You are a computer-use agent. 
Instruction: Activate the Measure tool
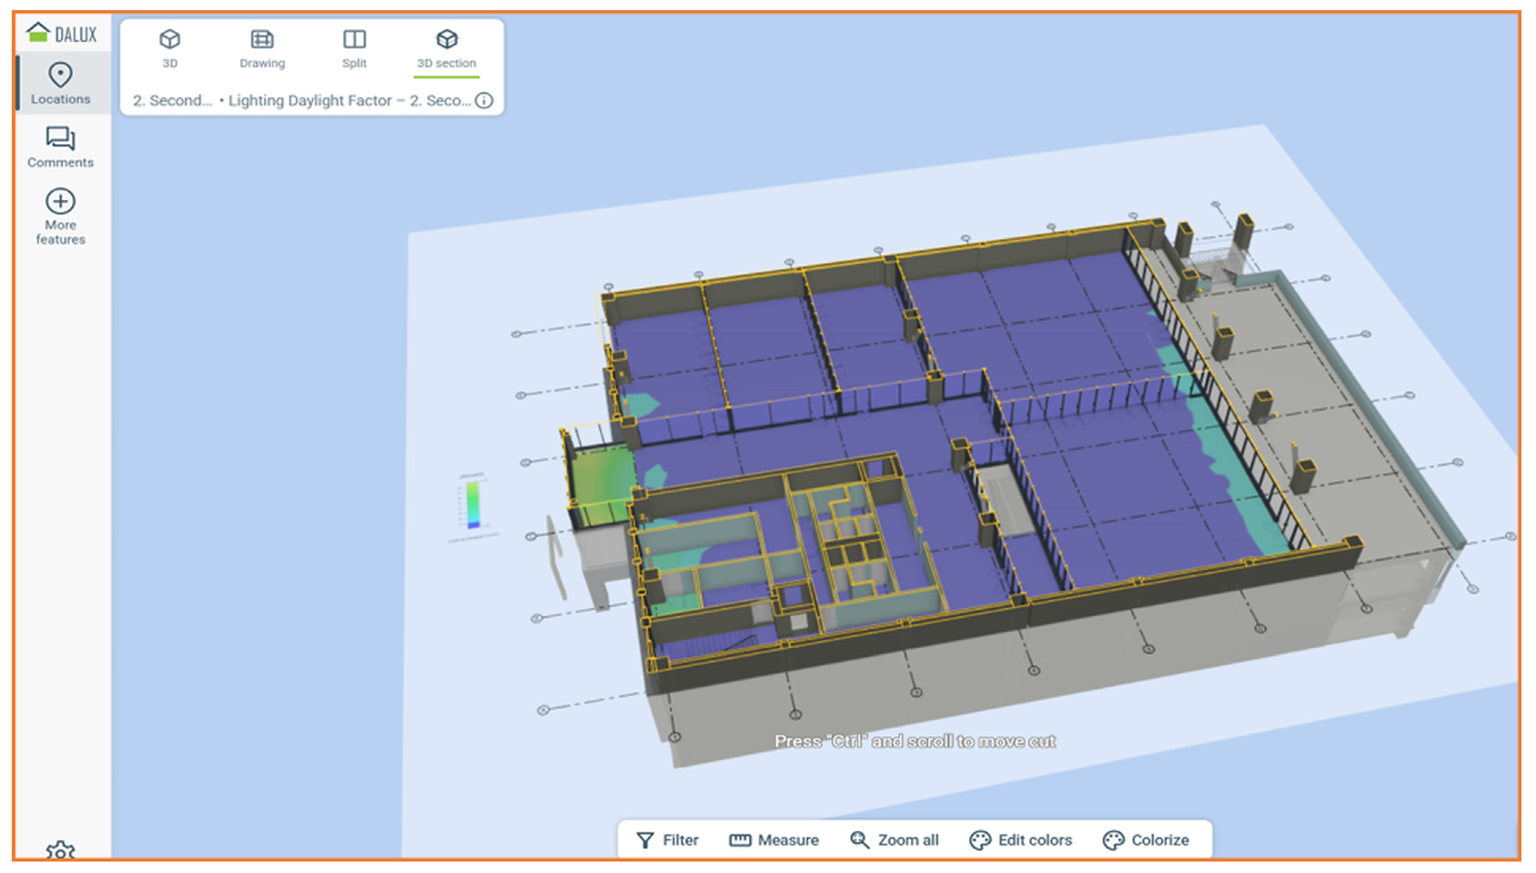tap(774, 840)
